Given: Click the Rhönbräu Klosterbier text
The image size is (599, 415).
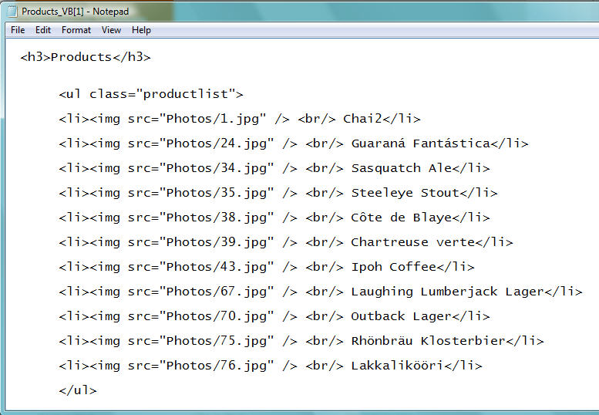Looking at the screenshot, I should [428, 340].
